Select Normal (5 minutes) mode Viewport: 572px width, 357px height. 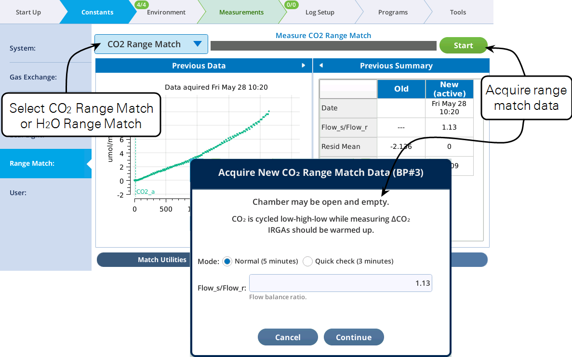pos(226,261)
